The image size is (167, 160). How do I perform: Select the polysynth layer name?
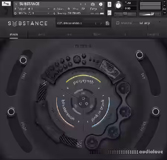83,82
